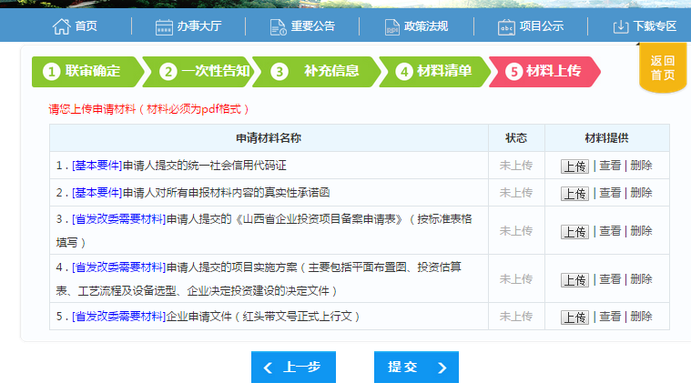Click the 项目公示 icon in the navbar
The image size is (691, 383).
(506, 26)
